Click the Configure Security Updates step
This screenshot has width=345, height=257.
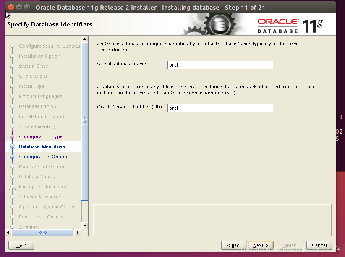click(50, 46)
